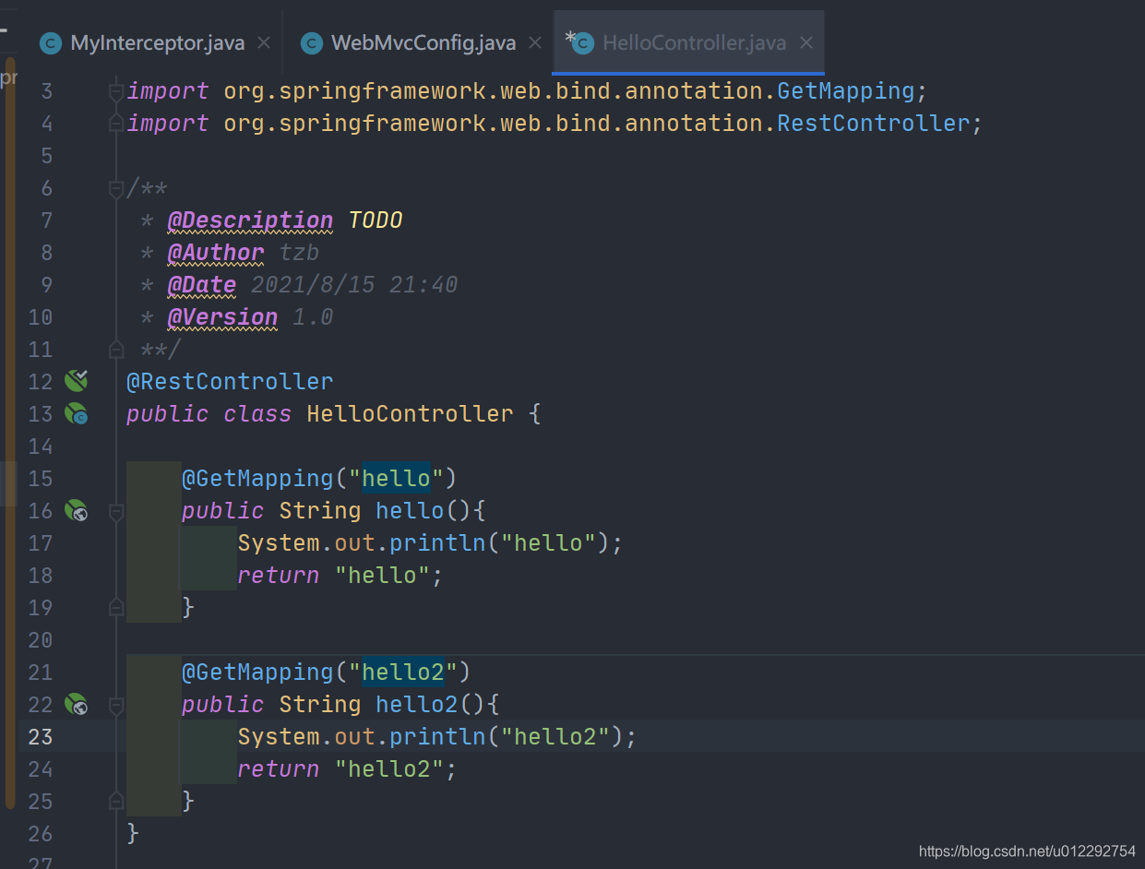Viewport: 1145px width, 869px height.
Task: Click the println("hello2") statement on line 23
Action: tap(437, 736)
